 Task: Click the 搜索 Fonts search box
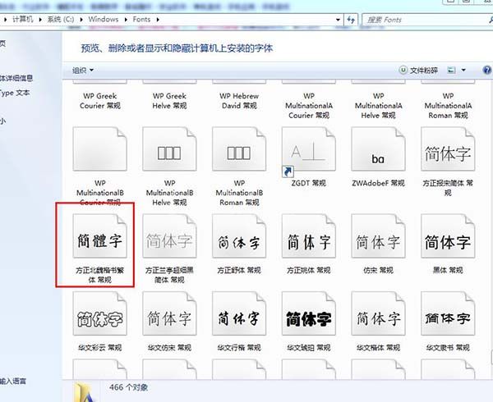click(x=427, y=20)
